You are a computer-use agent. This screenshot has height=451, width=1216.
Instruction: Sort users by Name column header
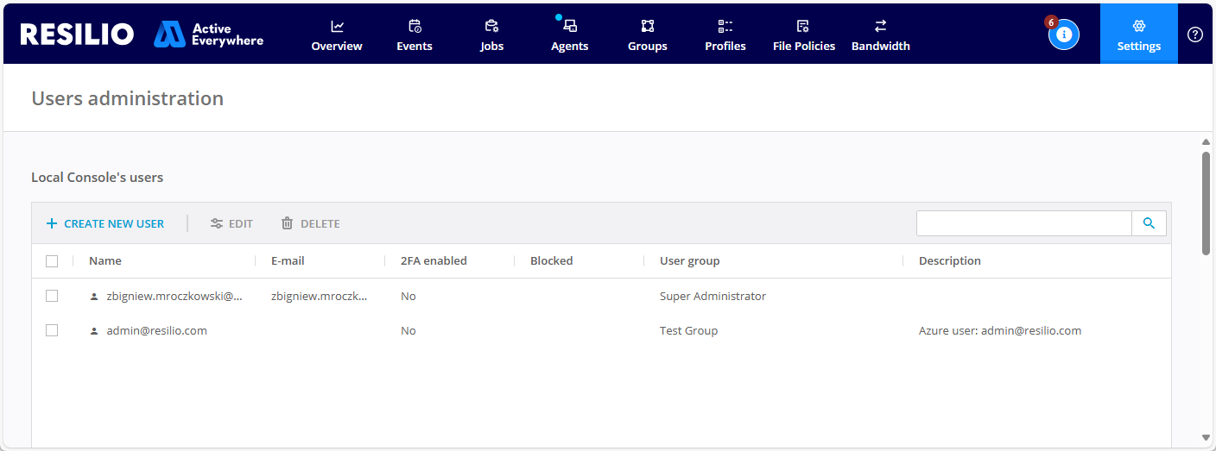coord(105,260)
